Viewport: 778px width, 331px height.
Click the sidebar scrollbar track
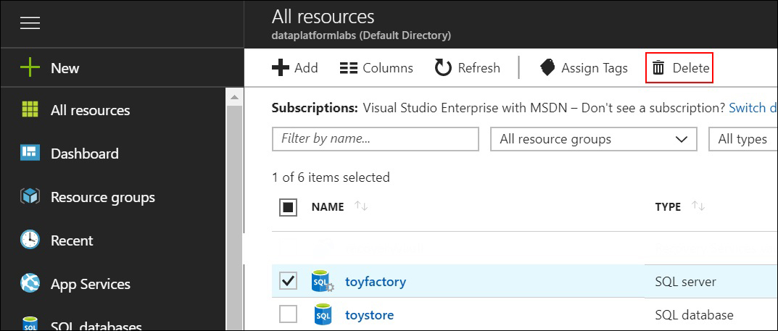pos(235,218)
